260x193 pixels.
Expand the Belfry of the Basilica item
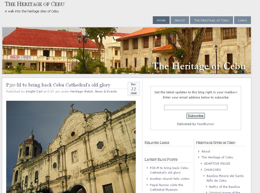[x=224, y=187]
